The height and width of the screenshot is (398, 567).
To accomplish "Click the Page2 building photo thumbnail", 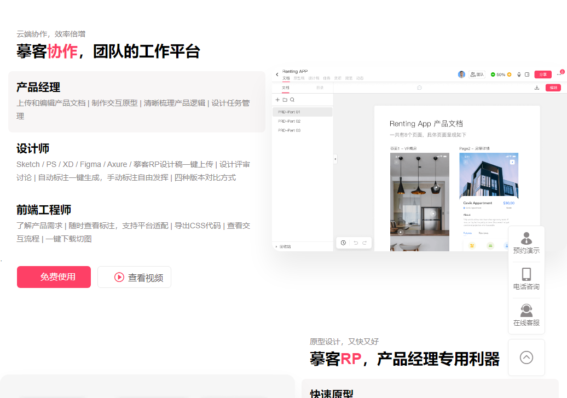I will coord(489,176).
